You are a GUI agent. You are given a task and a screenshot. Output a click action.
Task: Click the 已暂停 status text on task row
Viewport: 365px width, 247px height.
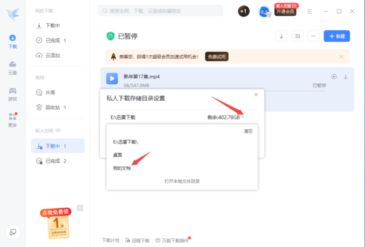pyautogui.click(x=319, y=86)
